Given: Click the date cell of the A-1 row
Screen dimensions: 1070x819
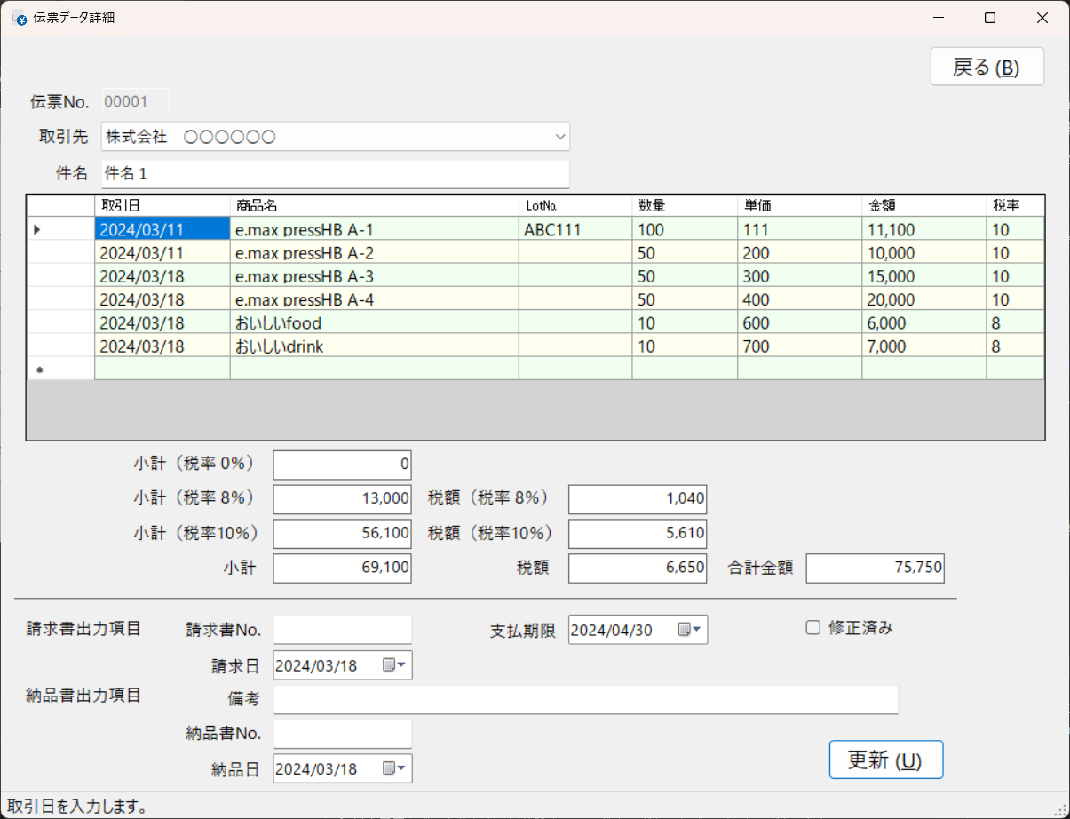Looking at the screenshot, I should pyautogui.click(x=162, y=229).
